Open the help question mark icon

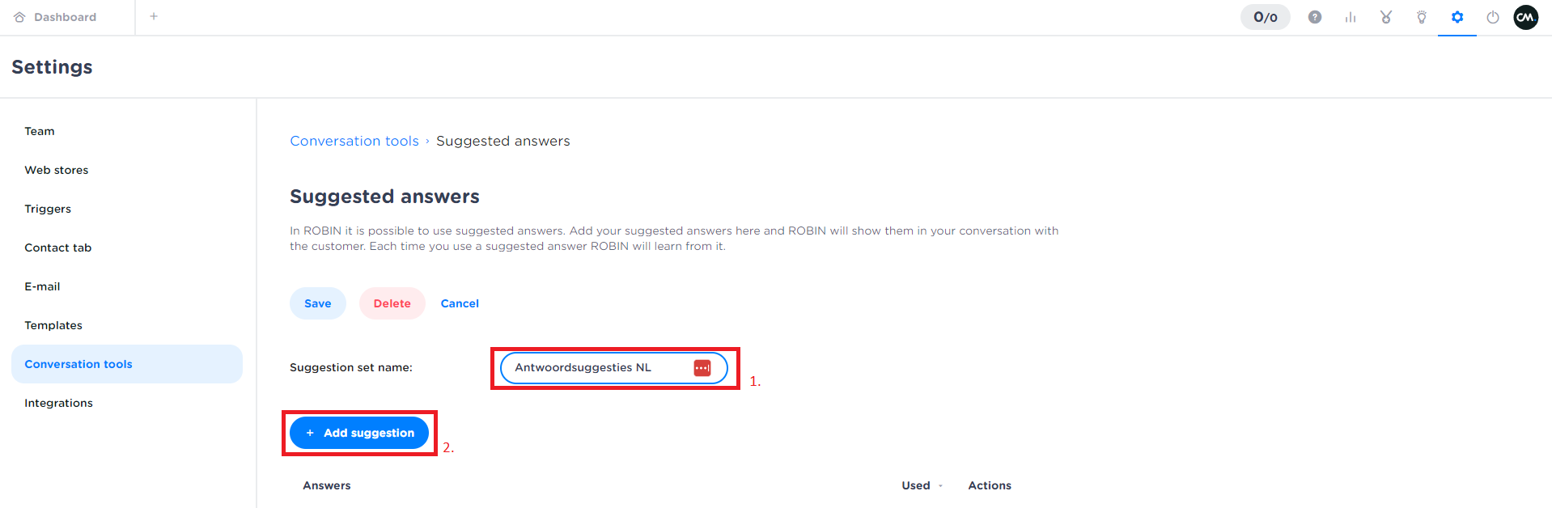(1314, 17)
